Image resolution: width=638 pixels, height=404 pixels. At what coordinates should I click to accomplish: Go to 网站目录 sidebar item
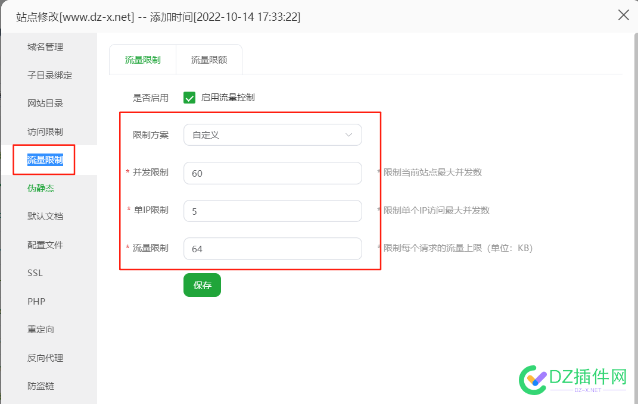click(45, 104)
